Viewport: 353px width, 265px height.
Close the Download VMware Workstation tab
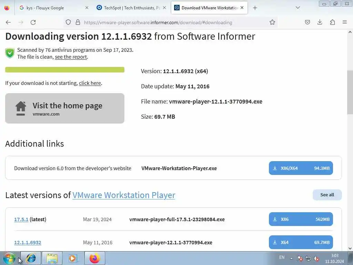pos(242,8)
